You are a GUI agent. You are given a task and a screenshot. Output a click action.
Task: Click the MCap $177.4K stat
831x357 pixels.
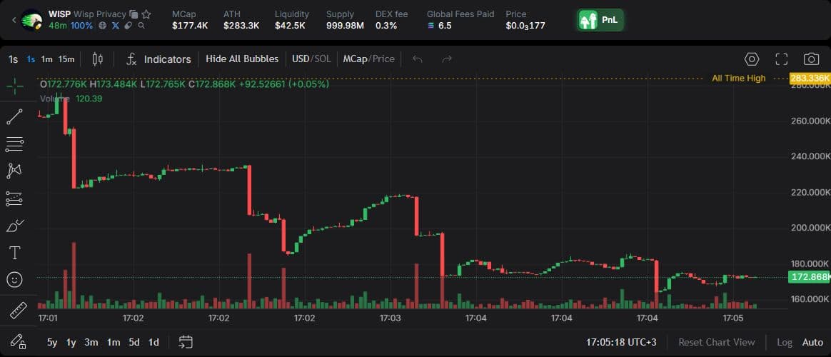point(190,20)
